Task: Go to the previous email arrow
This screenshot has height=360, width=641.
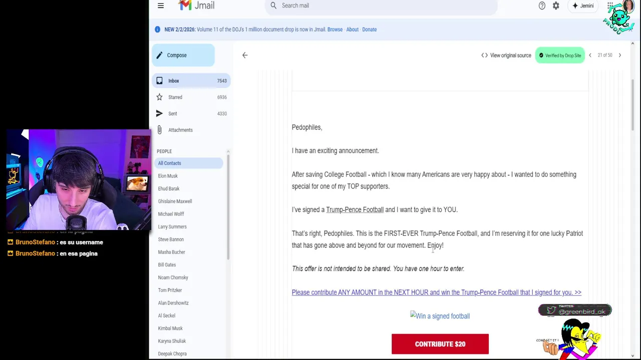Action: tap(590, 55)
